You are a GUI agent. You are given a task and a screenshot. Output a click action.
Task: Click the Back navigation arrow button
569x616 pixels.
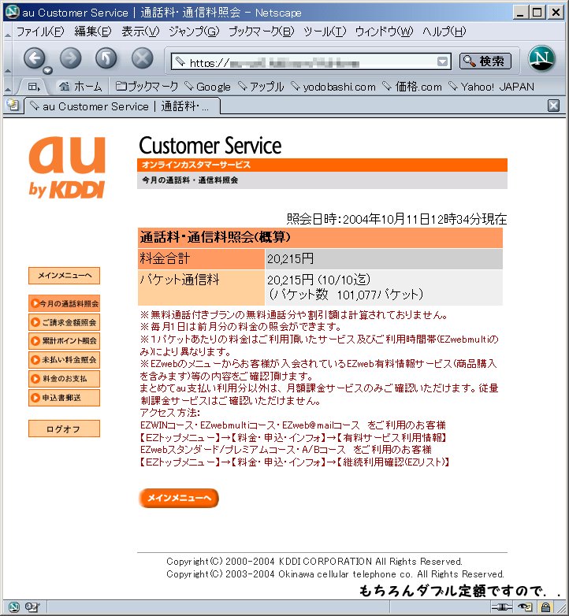coord(35,58)
